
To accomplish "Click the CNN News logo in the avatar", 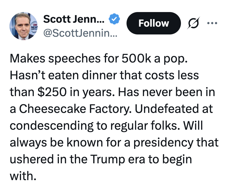I will (35, 27).
